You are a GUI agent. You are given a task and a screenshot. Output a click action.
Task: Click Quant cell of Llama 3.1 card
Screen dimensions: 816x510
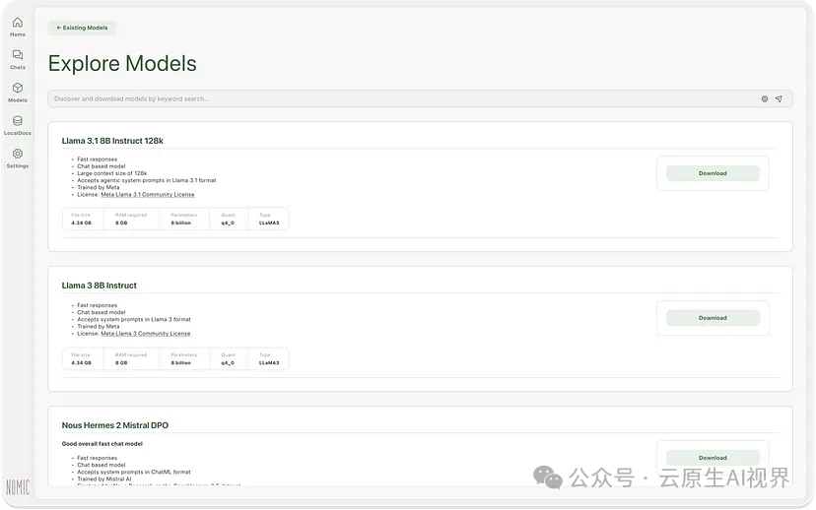coord(228,219)
